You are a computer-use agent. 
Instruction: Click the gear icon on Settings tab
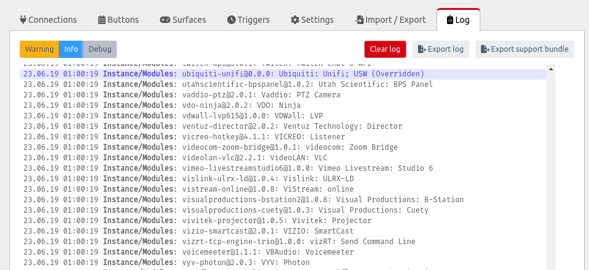(x=295, y=20)
